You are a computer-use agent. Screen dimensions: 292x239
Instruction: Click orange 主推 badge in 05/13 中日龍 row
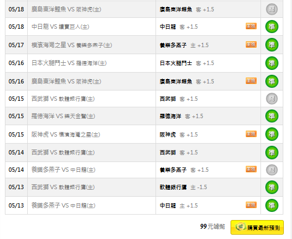(251, 205)
